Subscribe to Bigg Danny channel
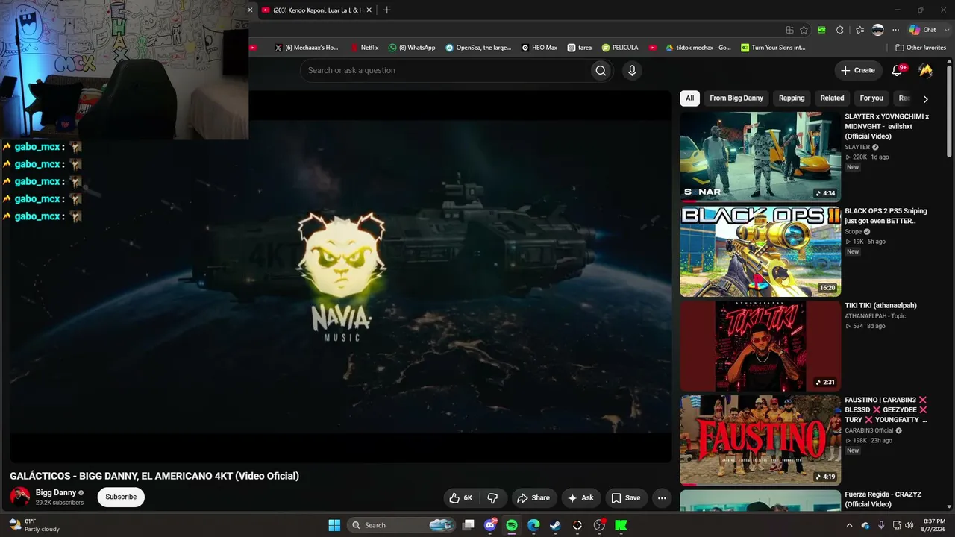The image size is (955, 537). 121,497
